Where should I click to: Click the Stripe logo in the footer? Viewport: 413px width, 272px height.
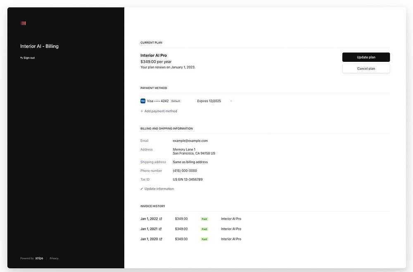[39, 258]
